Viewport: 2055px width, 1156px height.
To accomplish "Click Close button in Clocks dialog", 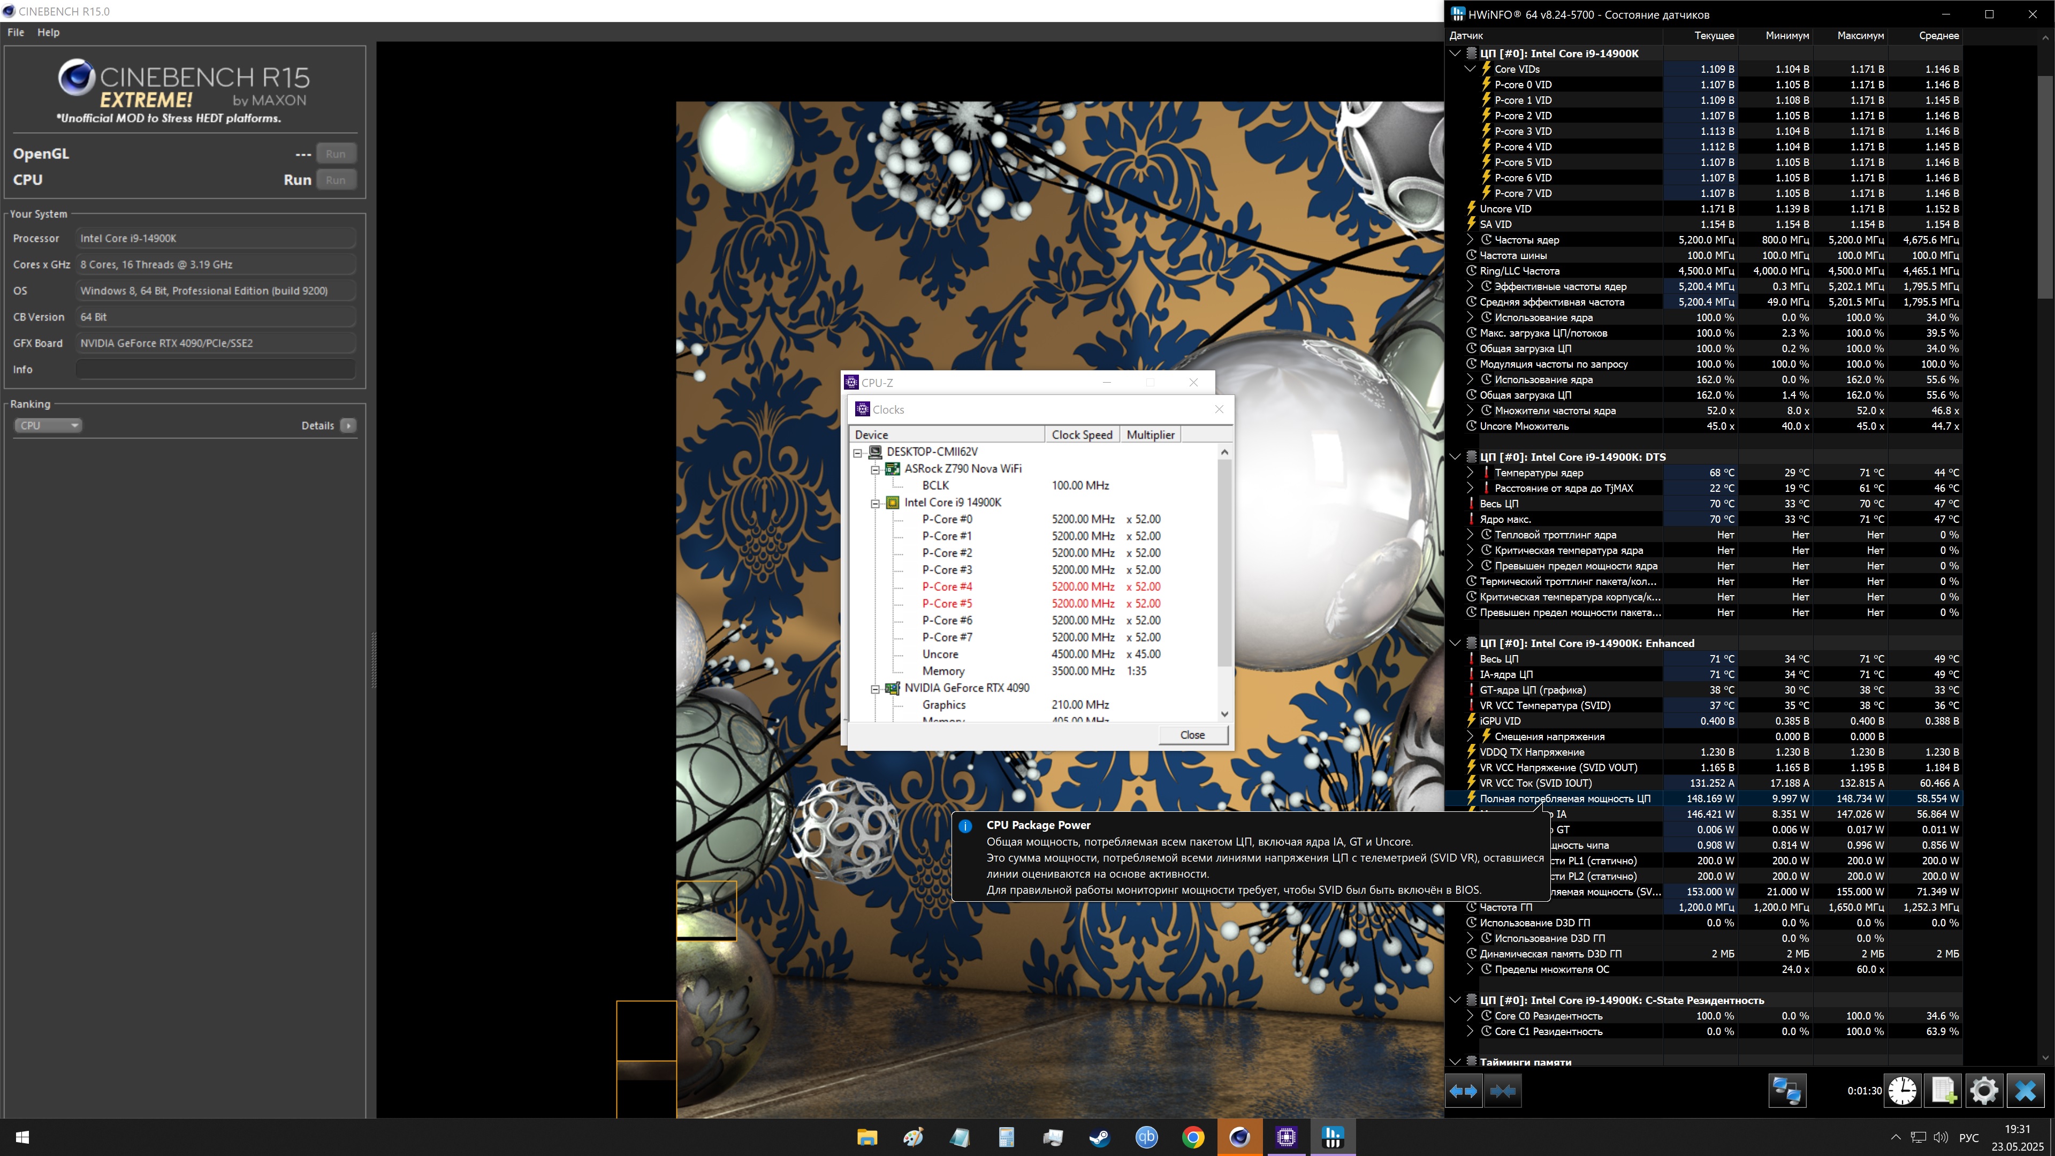I will [x=1193, y=735].
